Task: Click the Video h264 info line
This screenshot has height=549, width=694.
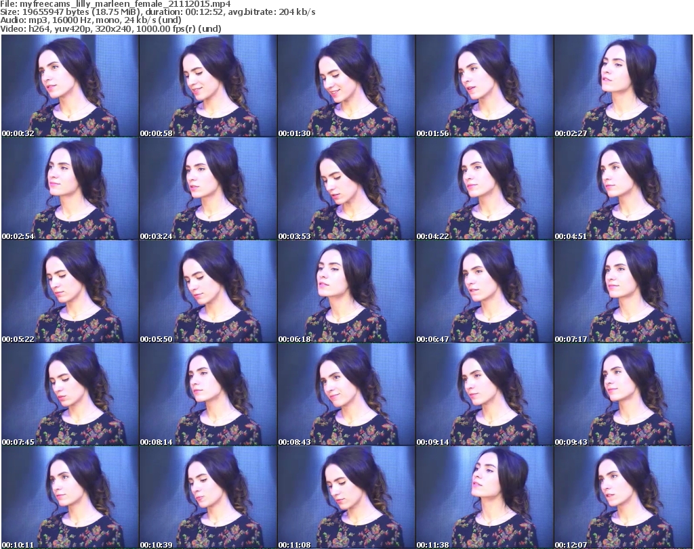Action: [x=110, y=28]
